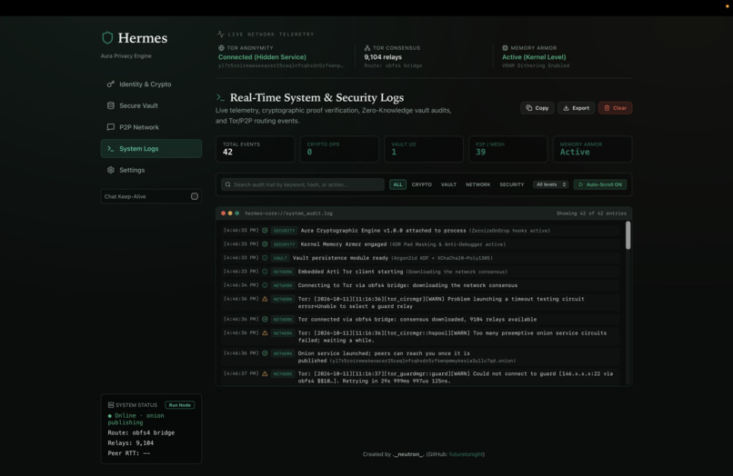733x476 pixels.
Task: Click the Live Network Telemetry pulse icon
Action: pyautogui.click(x=221, y=35)
